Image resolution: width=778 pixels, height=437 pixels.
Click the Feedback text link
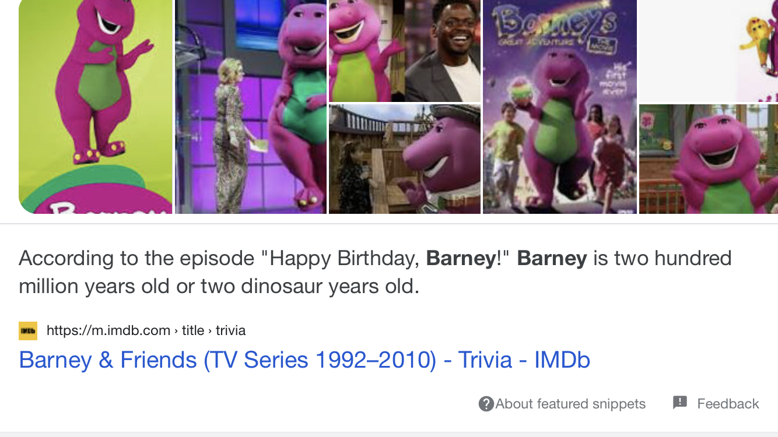tap(728, 404)
